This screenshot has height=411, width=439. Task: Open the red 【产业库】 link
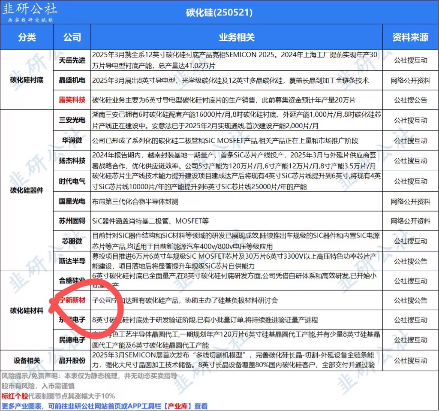click(x=178, y=406)
